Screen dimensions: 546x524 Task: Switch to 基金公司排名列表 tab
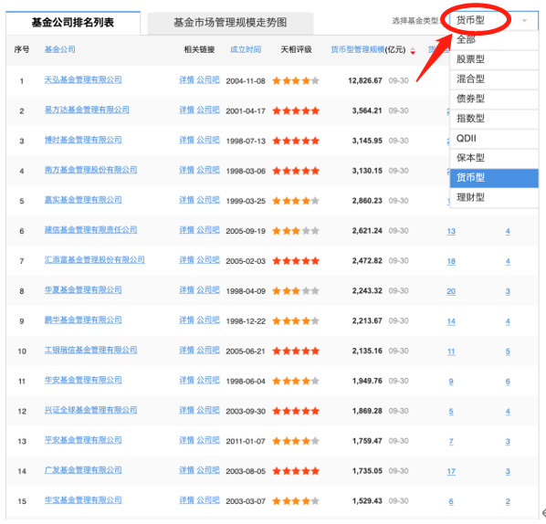click(x=73, y=23)
